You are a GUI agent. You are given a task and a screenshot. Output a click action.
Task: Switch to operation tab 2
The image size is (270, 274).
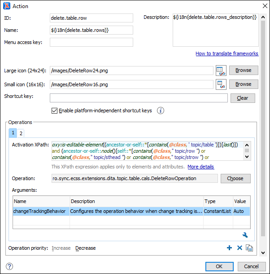pyautogui.click(x=21, y=133)
